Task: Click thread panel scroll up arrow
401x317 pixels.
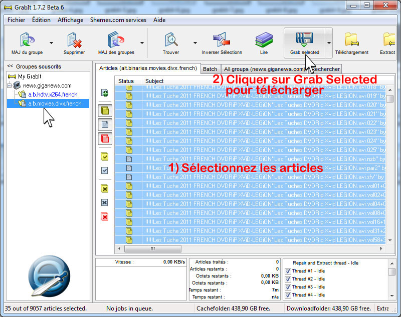Action: coord(392,263)
